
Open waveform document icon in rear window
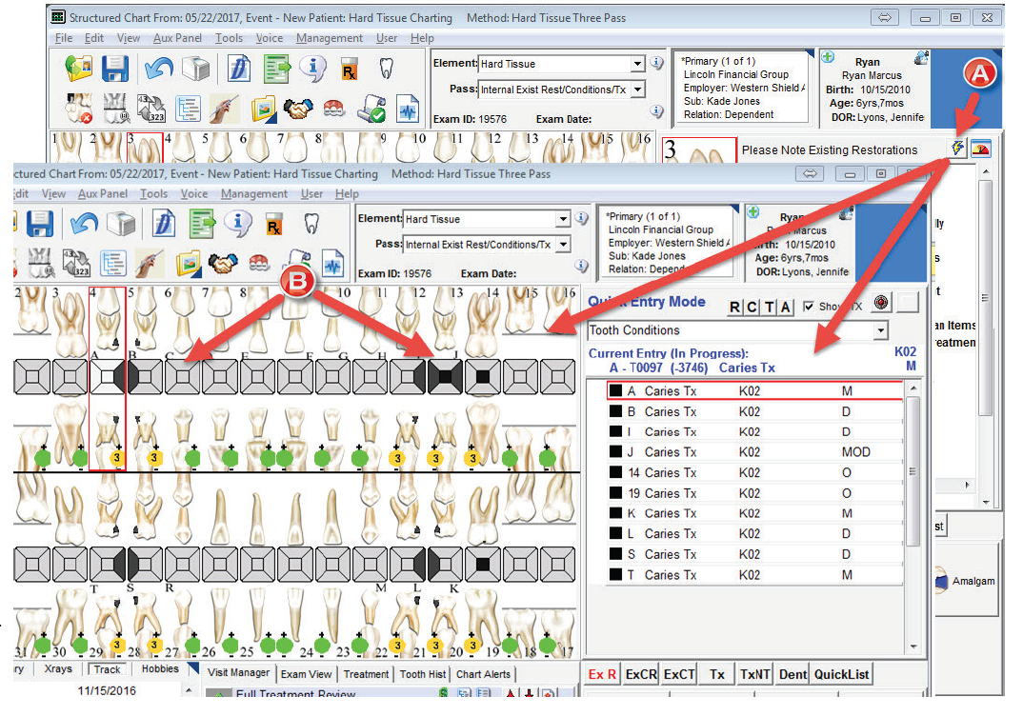click(408, 109)
